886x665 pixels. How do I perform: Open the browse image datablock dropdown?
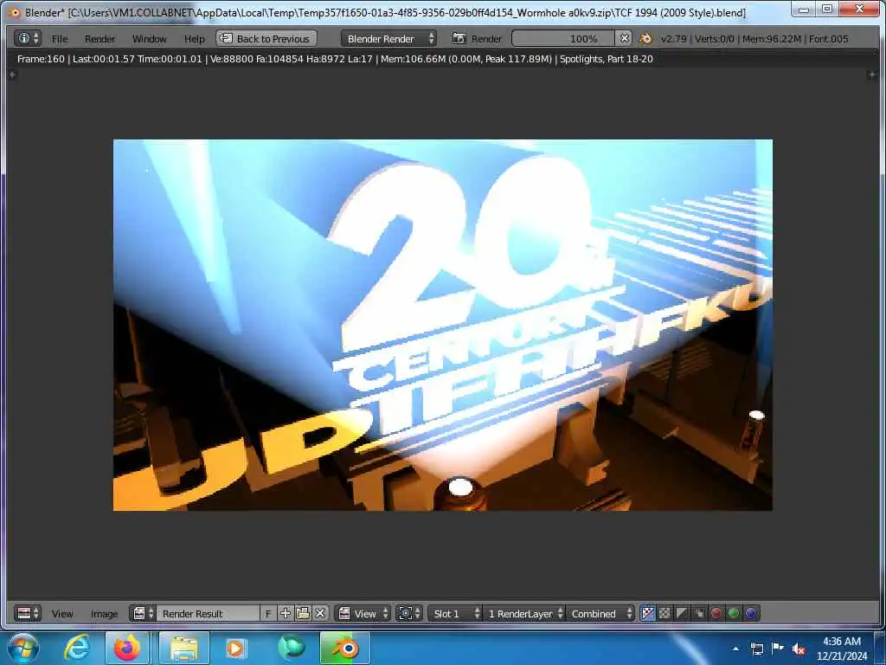pos(143,614)
